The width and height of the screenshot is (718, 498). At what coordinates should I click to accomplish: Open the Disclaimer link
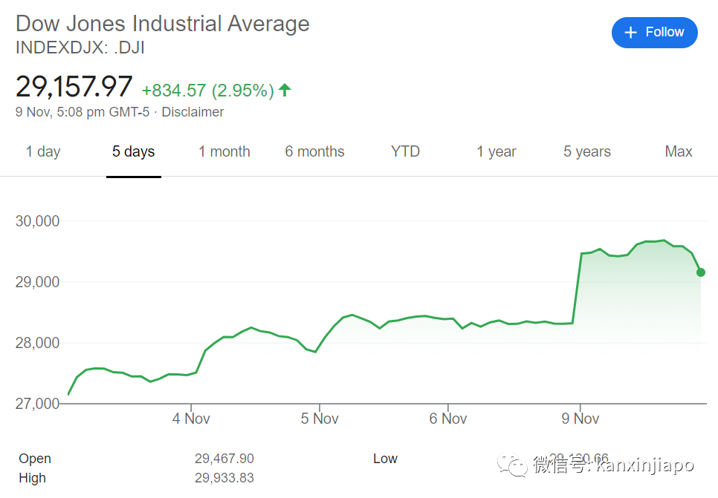click(193, 112)
